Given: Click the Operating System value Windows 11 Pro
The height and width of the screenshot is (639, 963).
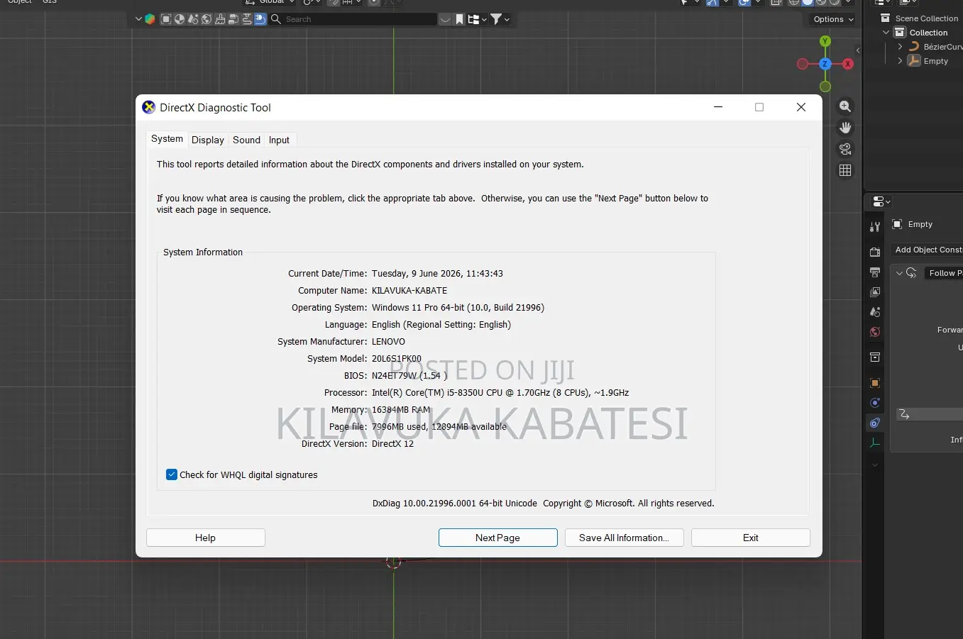Looking at the screenshot, I should (x=458, y=307).
